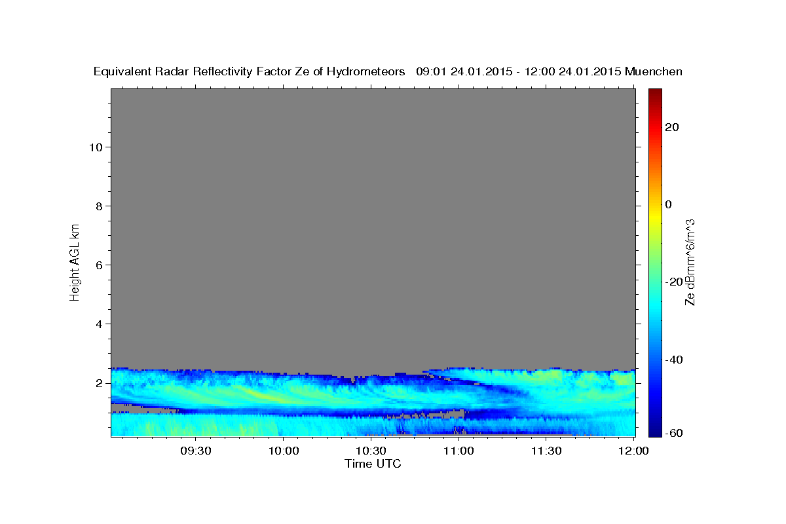
Task: Click the height tick label 8
Action: click(x=99, y=206)
